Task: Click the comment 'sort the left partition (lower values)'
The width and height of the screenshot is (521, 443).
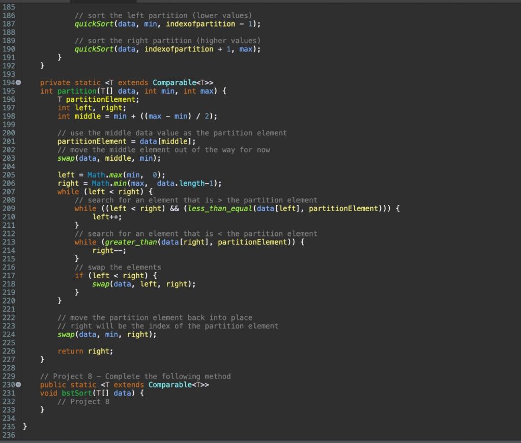Action: click(163, 15)
